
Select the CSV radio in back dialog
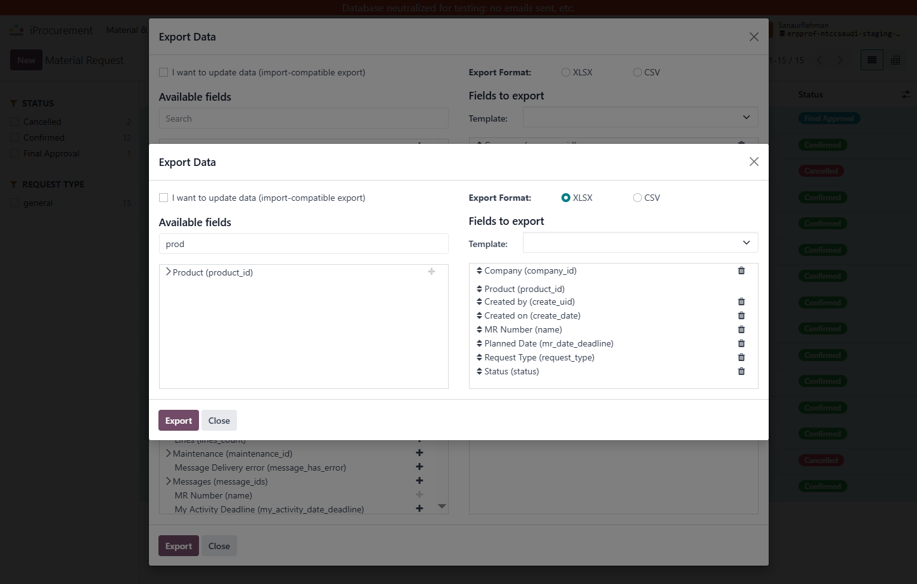point(638,72)
